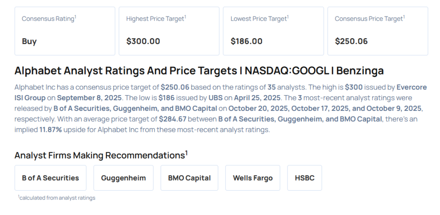Click the $186.00 lowest target value
This screenshot has width=440, height=215.
[x=246, y=42]
